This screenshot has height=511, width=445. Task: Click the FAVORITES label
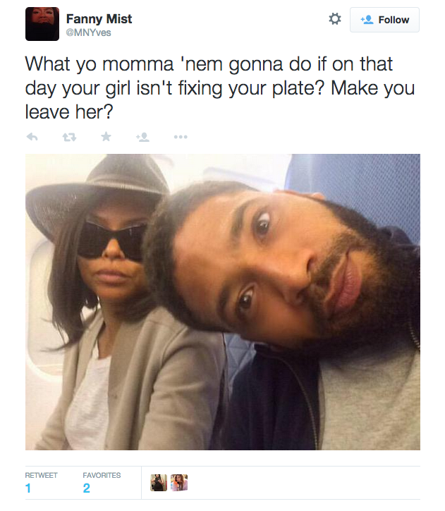(102, 476)
